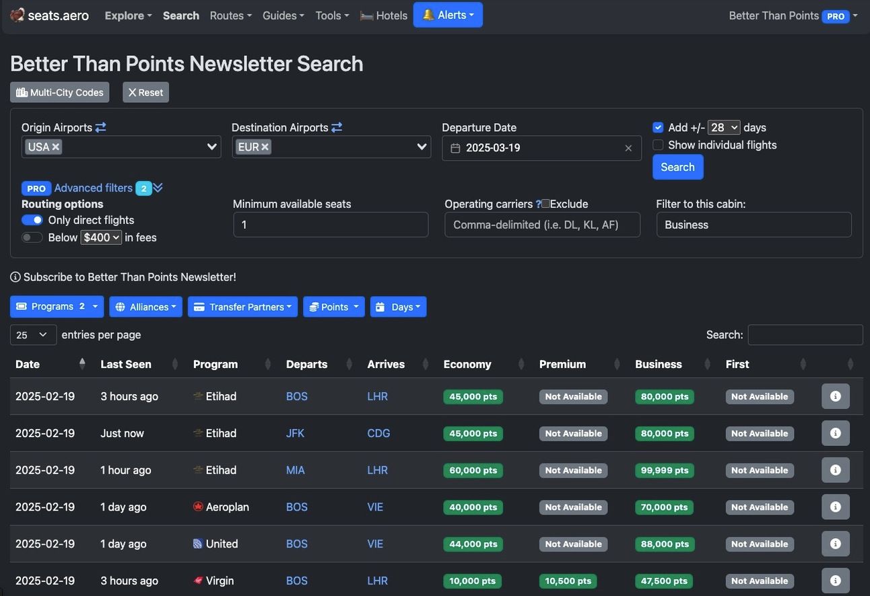The height and width of the screenshot is (596, 870).
Task: Swap origin airports using arrows icon
Action: pyautogui.click(x=100, y=127)
